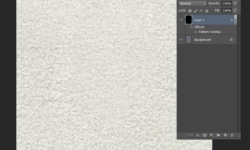Create a new layer
Viewport: 250px width, 150px height.
[x=225, y=135]
